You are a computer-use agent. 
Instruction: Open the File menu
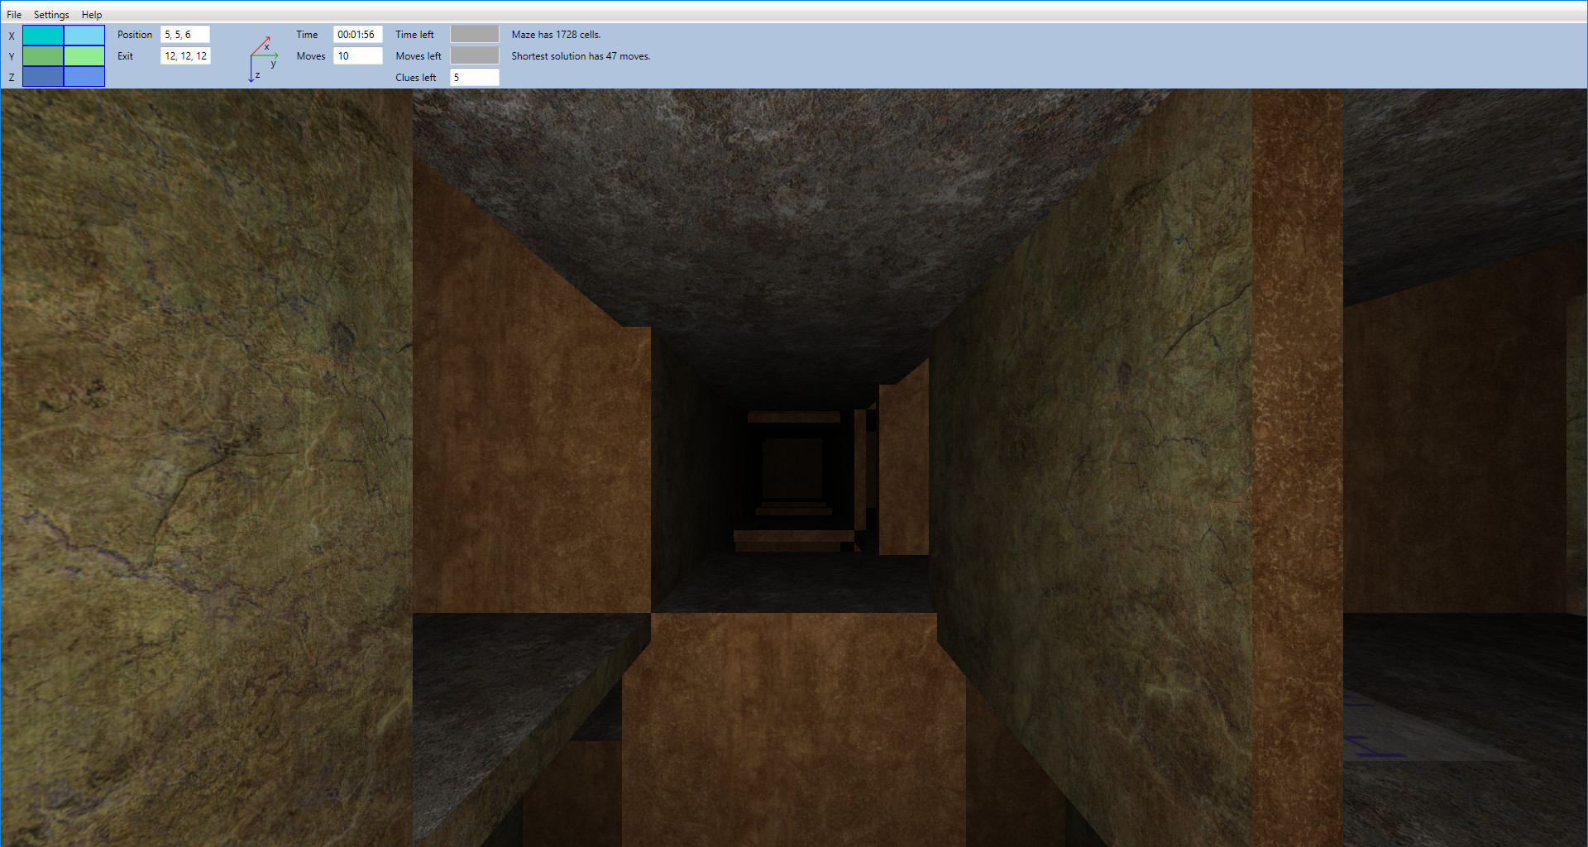click(13, 14)
